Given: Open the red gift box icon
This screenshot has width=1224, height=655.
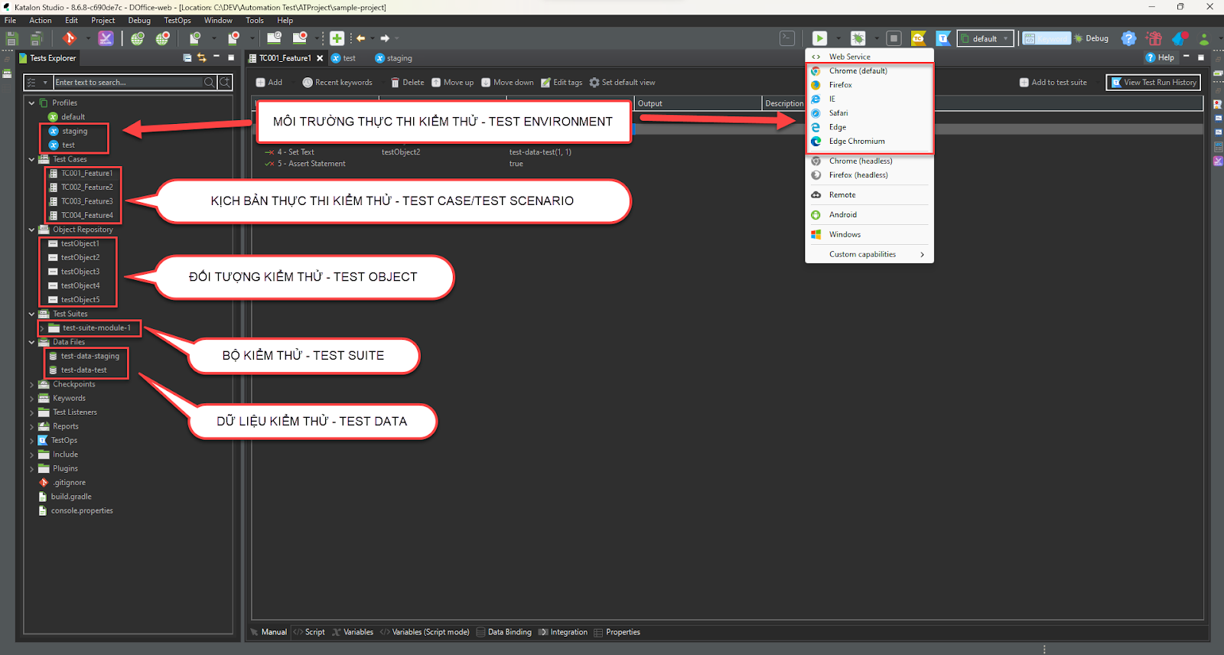Looking at the screenshot, I should point(1154,38).
